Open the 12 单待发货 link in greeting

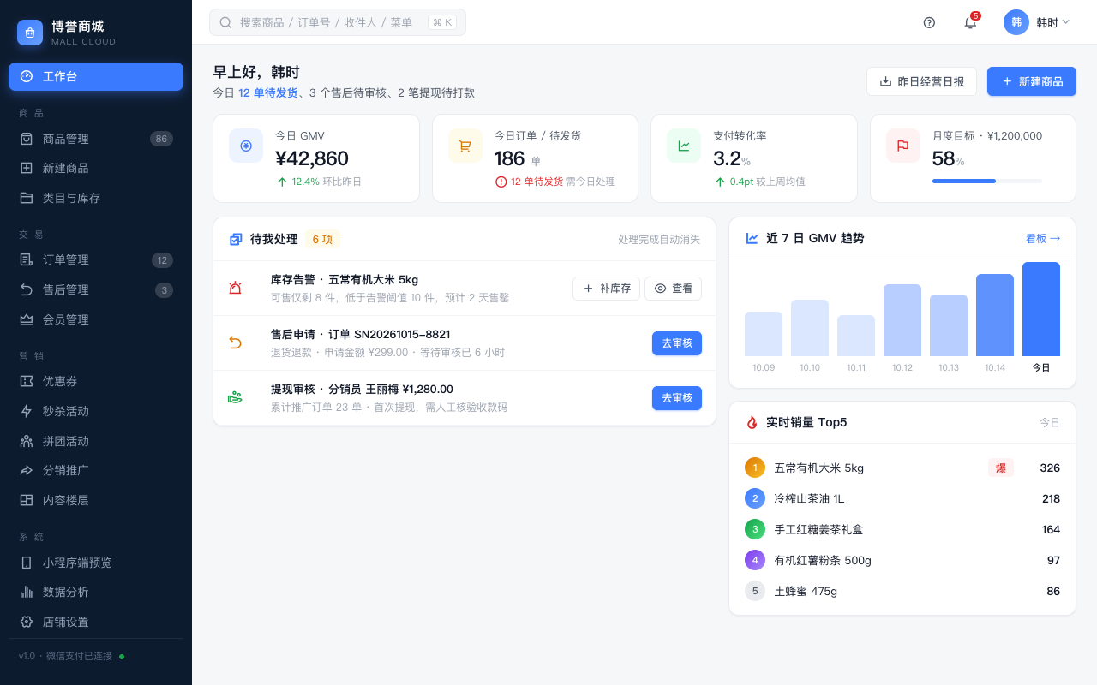268,92
